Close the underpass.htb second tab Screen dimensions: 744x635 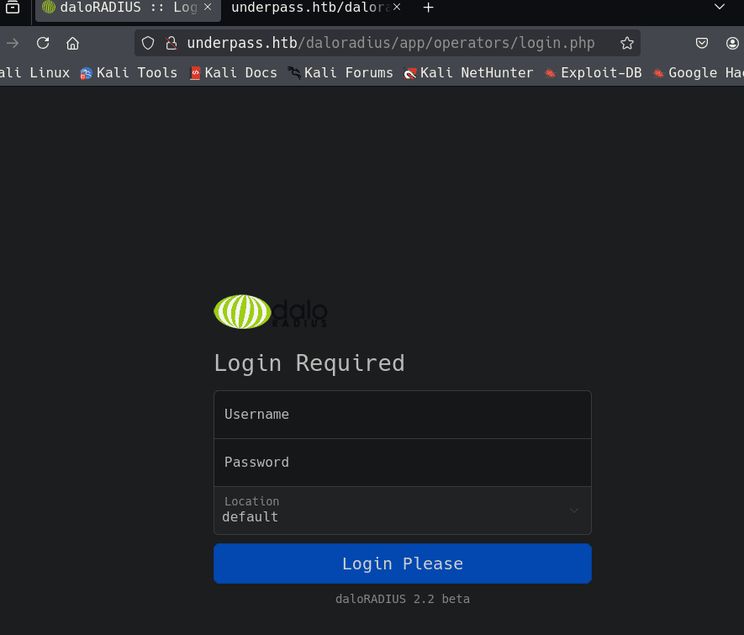[x=397, y=8]
